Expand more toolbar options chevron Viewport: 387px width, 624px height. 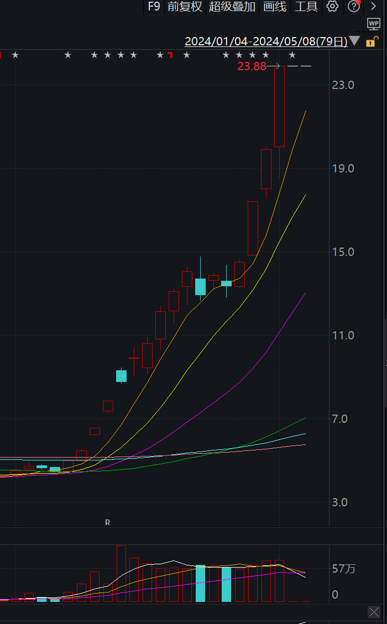click(x=374, y=6)
